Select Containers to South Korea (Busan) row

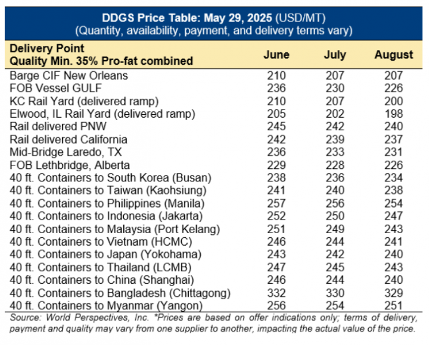(213, 178)
